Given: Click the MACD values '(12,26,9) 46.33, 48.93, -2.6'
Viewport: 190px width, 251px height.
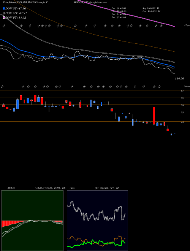Looking at the screenshot, I should [x=50, y=188].
